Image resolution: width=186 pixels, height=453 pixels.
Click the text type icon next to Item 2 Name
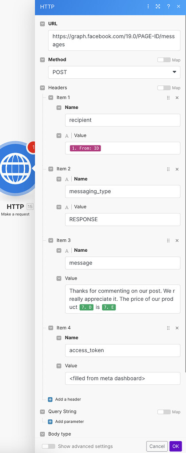[x=67, y=179]
